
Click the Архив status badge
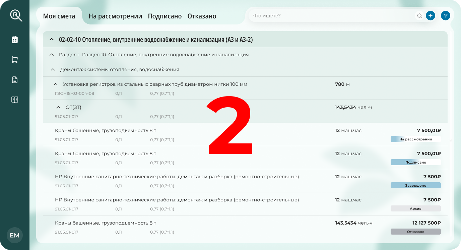415,208
